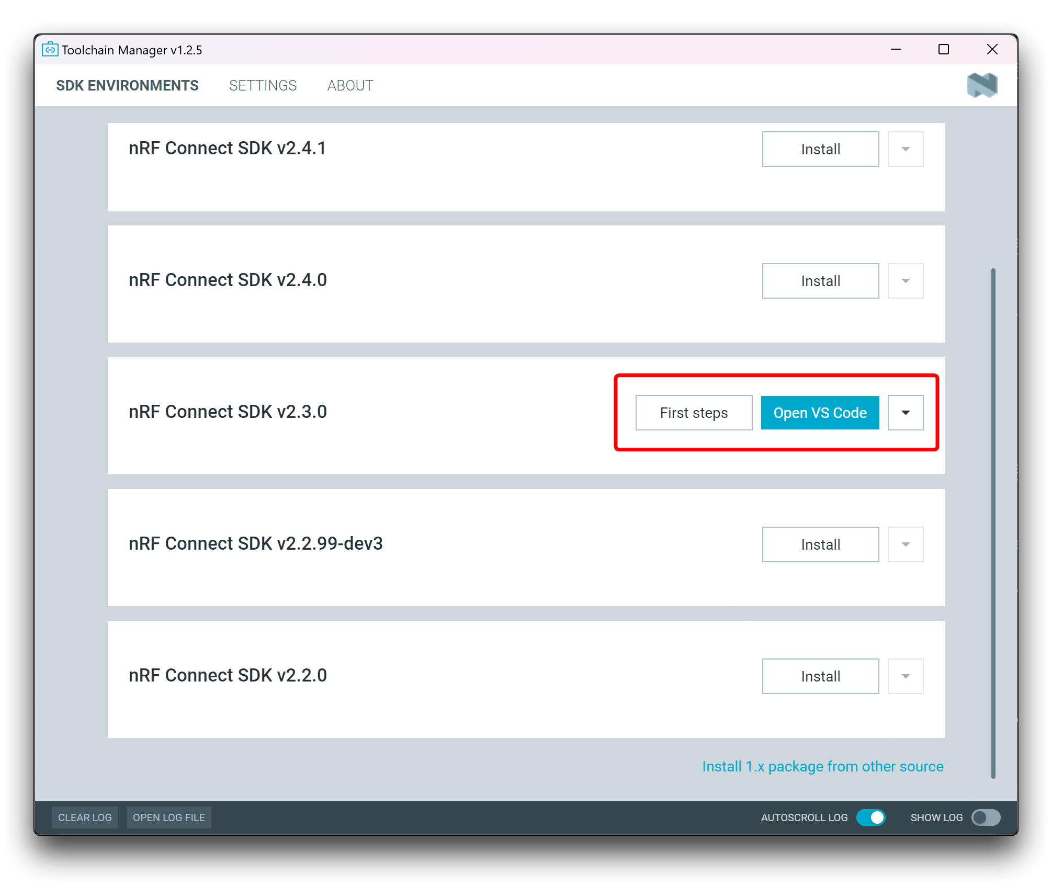Open dropdown arrow beside SDK v2.4.1 Install
The width and height of the screenshot is (1052, 886).
pyautogui.click(x=906, y=149)
